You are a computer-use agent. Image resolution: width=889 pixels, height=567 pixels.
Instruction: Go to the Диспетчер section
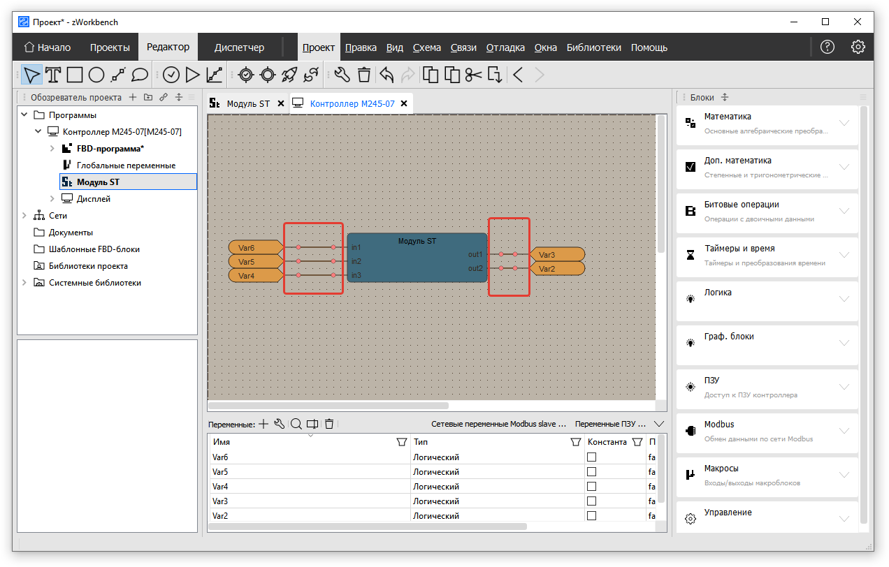239,47
